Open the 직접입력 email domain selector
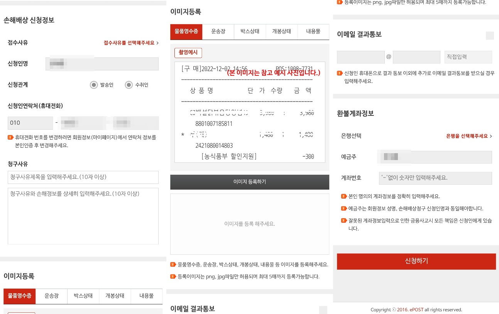The width and height of the screenshot is (499, 314). (468, 57)
